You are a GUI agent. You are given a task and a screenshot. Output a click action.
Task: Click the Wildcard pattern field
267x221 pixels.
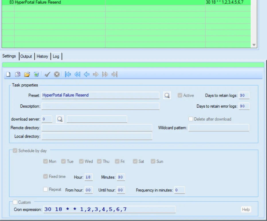219,128
